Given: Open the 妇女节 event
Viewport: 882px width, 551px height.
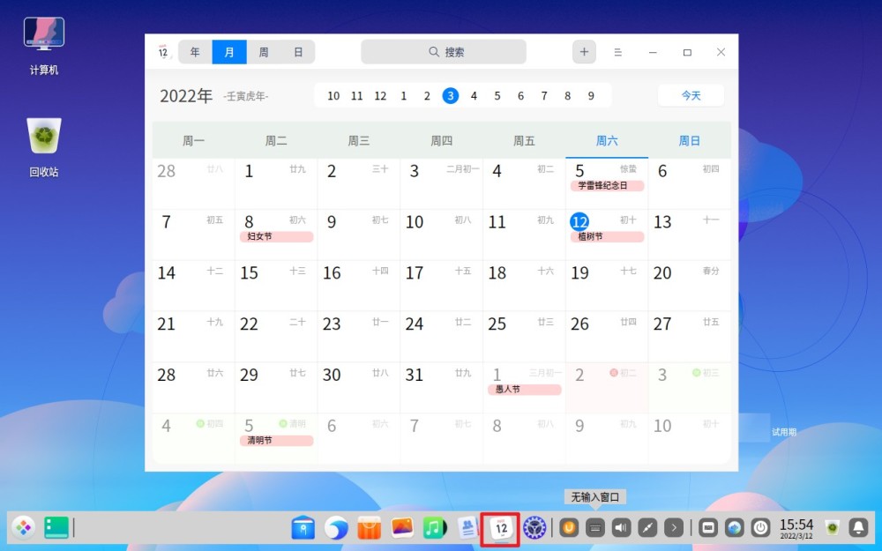Looking at the screenshot, I should [x=276, y=236].
